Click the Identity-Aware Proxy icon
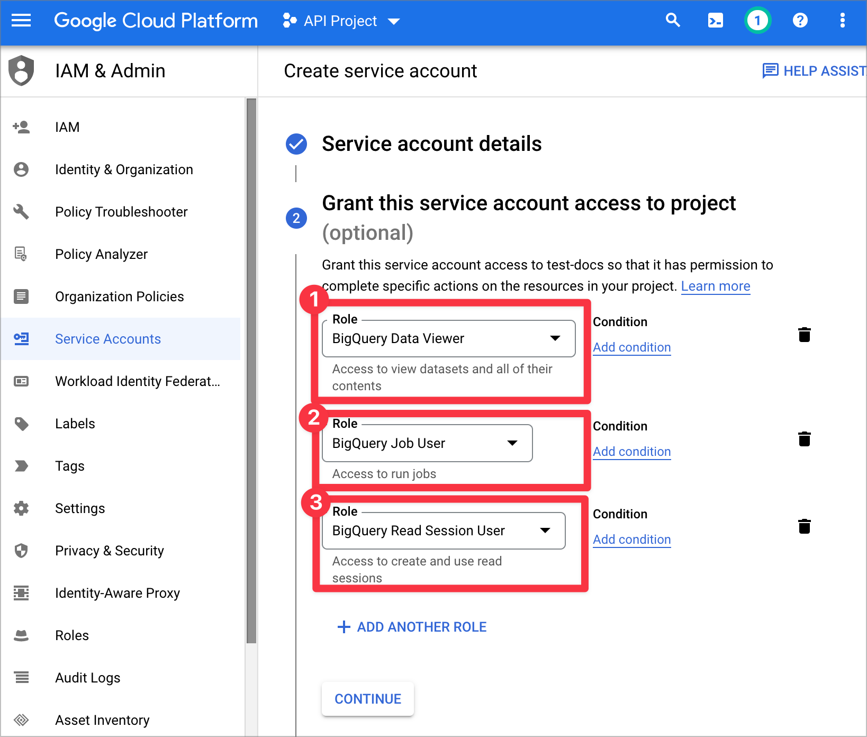 point(21,593)
